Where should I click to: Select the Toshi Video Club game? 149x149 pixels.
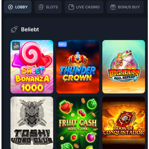click(x=32, y=123)
